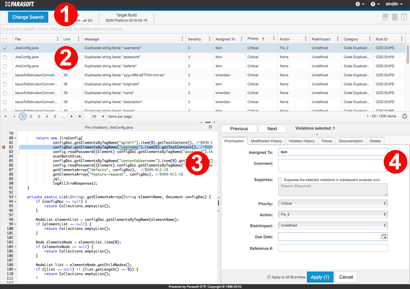Open the Line column options menu
The width and height of the screenshot is (410, 289).
tap(78, 39)
